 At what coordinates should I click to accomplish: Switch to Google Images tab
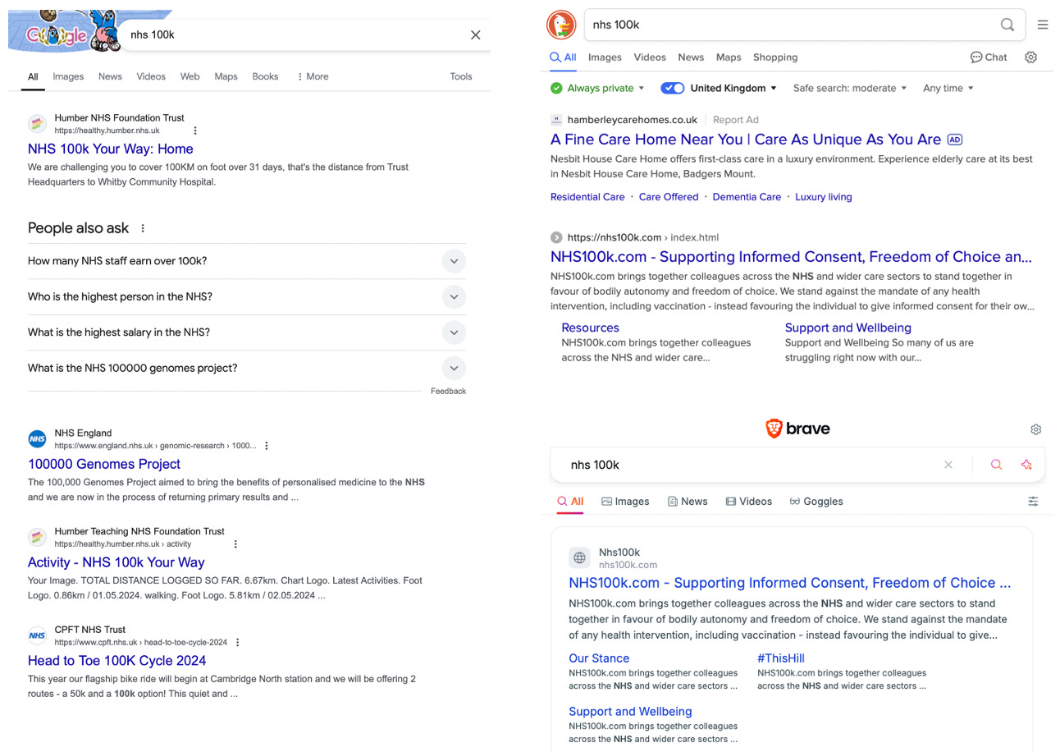[68, 76]
